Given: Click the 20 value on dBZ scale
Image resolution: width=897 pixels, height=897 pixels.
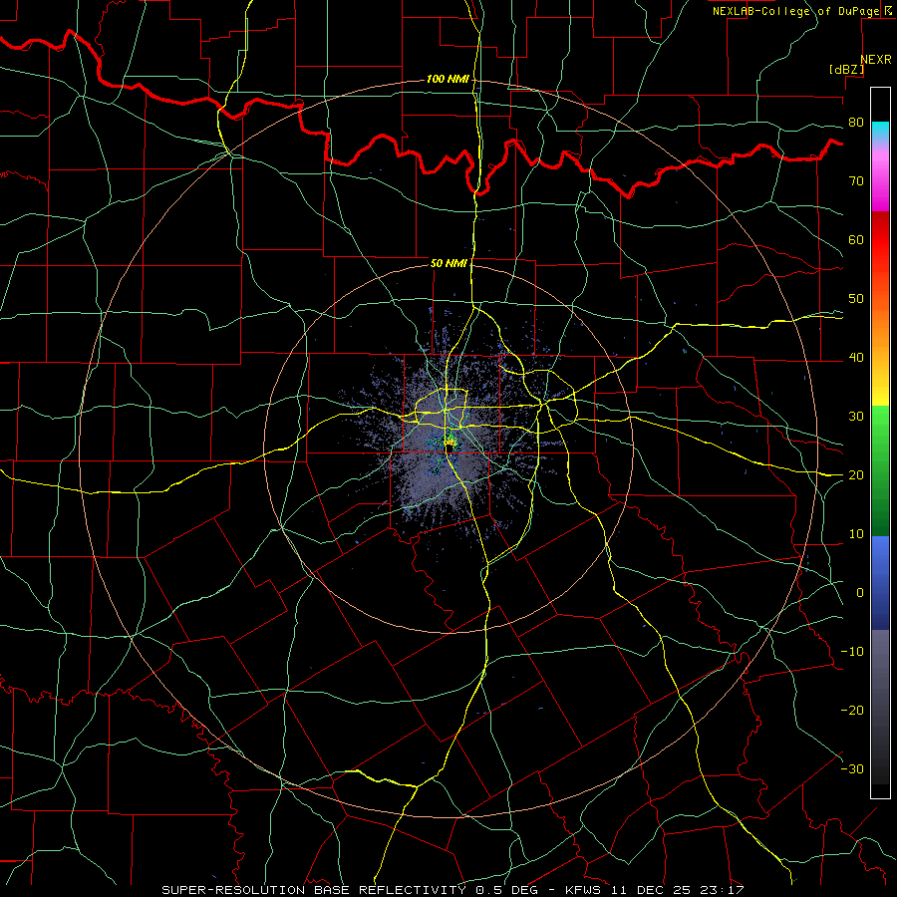Looking at the screenshot, I should pyautogui.click(x=856, y=476).
